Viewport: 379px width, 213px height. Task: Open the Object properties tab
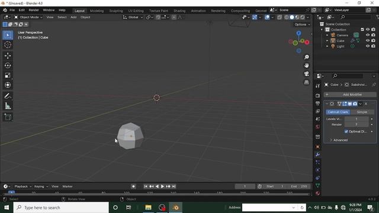coord(317,147)
